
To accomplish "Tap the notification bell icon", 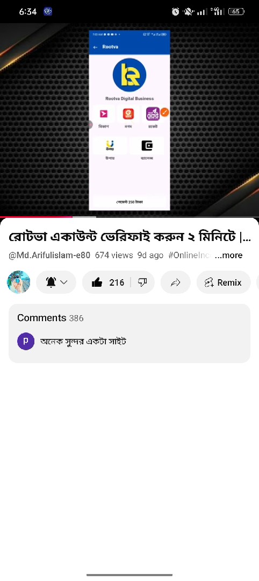I will 51,283.
